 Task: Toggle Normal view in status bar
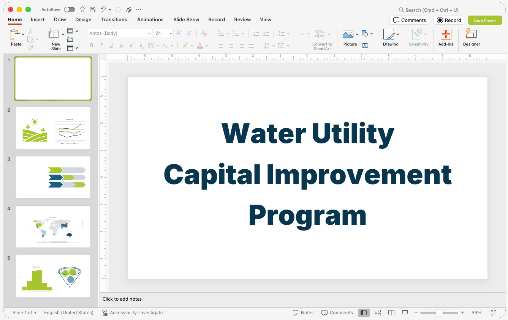pos(364,313)
